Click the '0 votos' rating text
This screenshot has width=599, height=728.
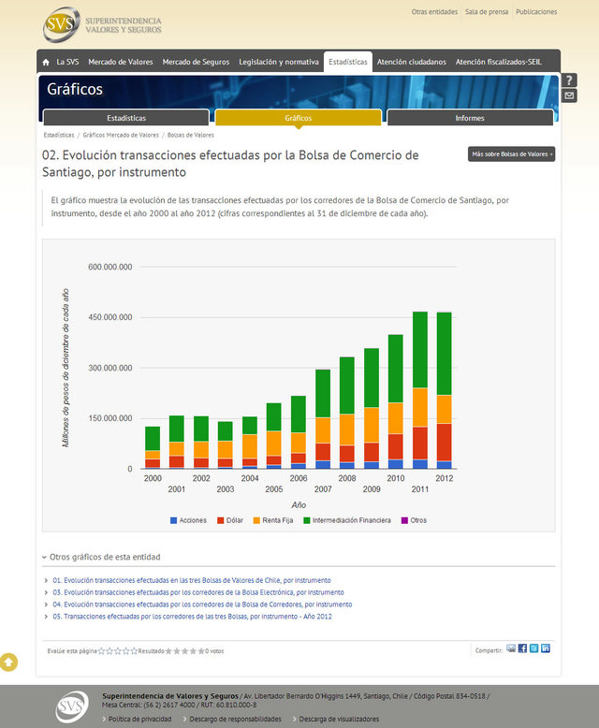click(x=214, y=651)
